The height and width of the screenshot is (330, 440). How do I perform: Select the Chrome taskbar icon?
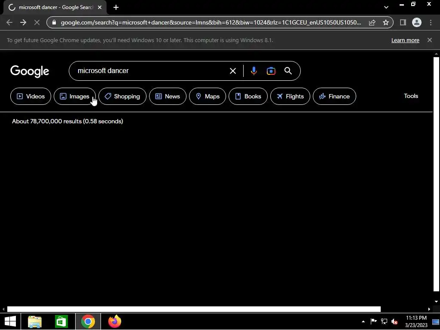click(88, 321)
